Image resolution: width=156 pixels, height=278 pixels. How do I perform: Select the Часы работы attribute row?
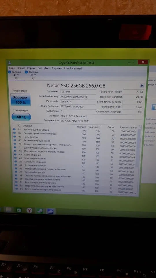click(75, 138)
